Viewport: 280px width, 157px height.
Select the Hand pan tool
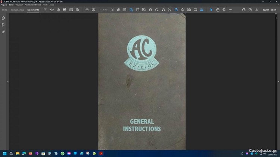[x=218, y=10]
